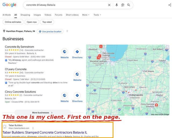Open three-dot menu beside taberbuilders.com result
Viewport: 172px width, 138px height.
pos(33,128)
